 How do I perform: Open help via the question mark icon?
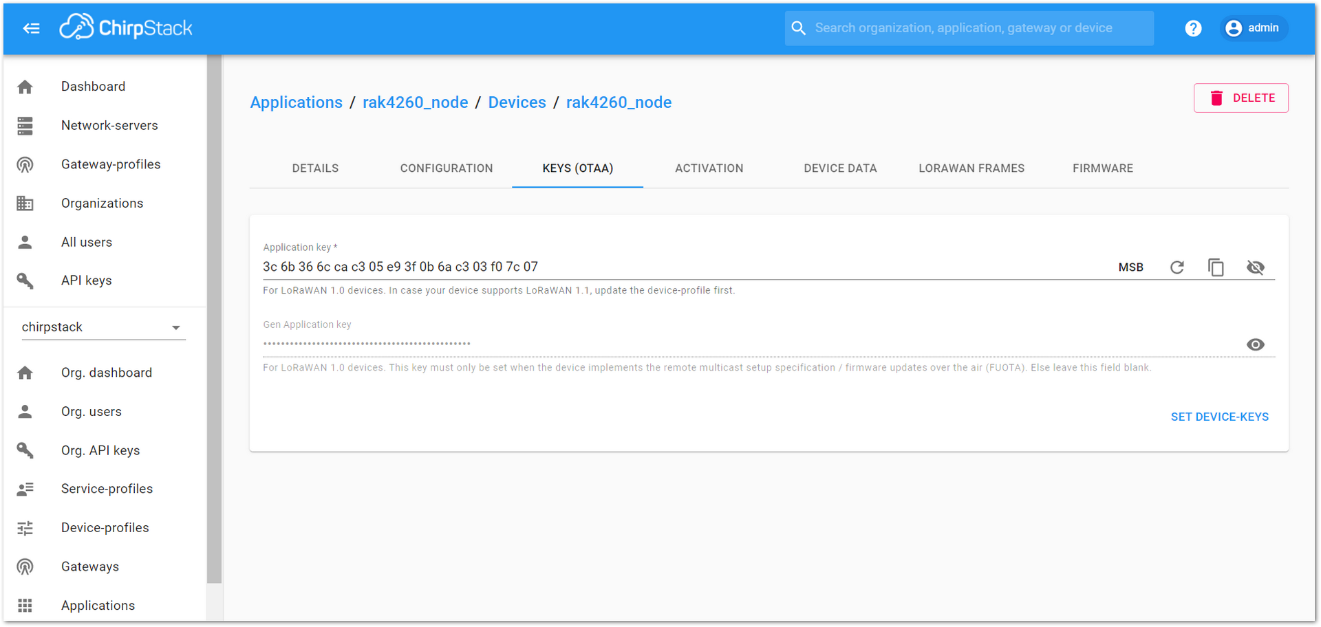coord(1193,28)
